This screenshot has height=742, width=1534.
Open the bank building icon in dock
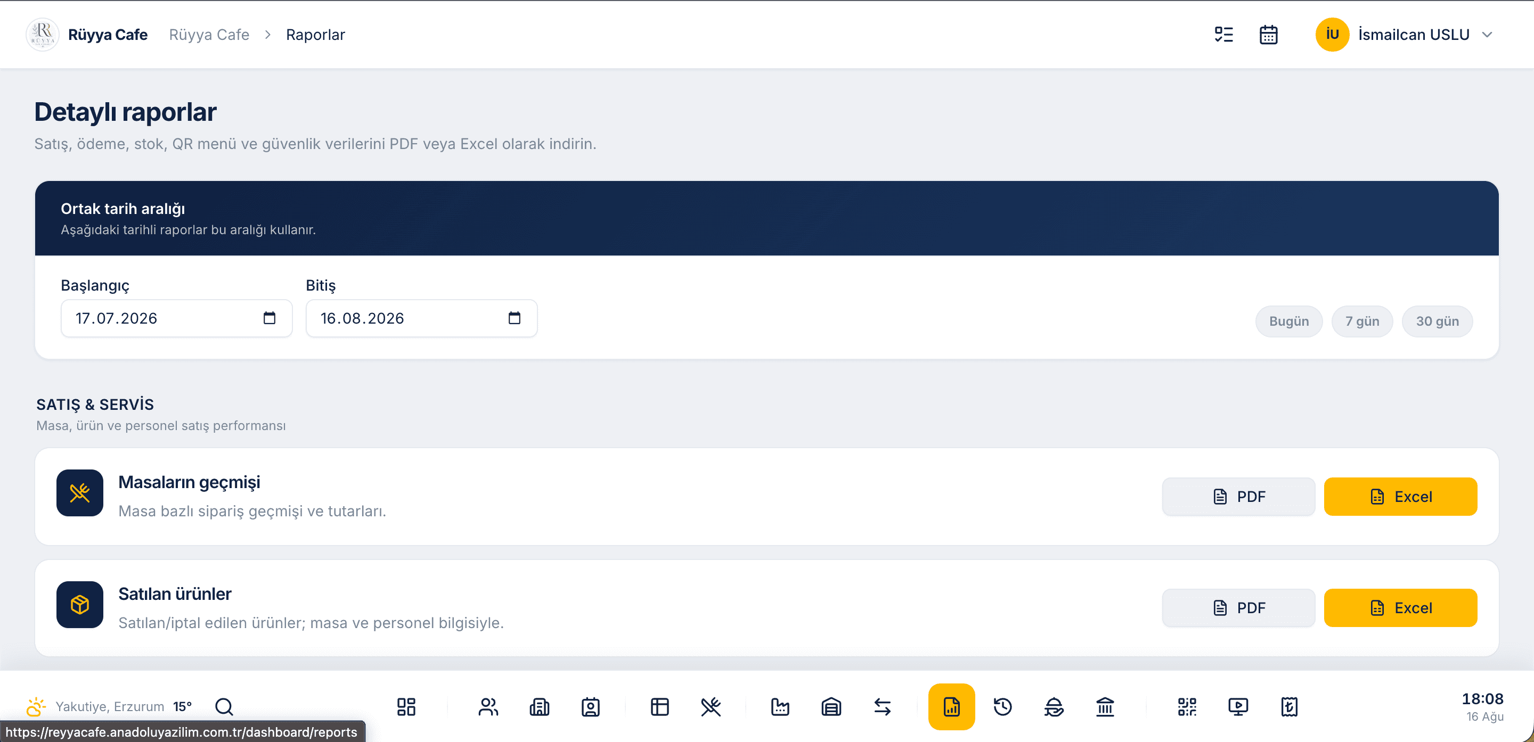coord(1105,706)
